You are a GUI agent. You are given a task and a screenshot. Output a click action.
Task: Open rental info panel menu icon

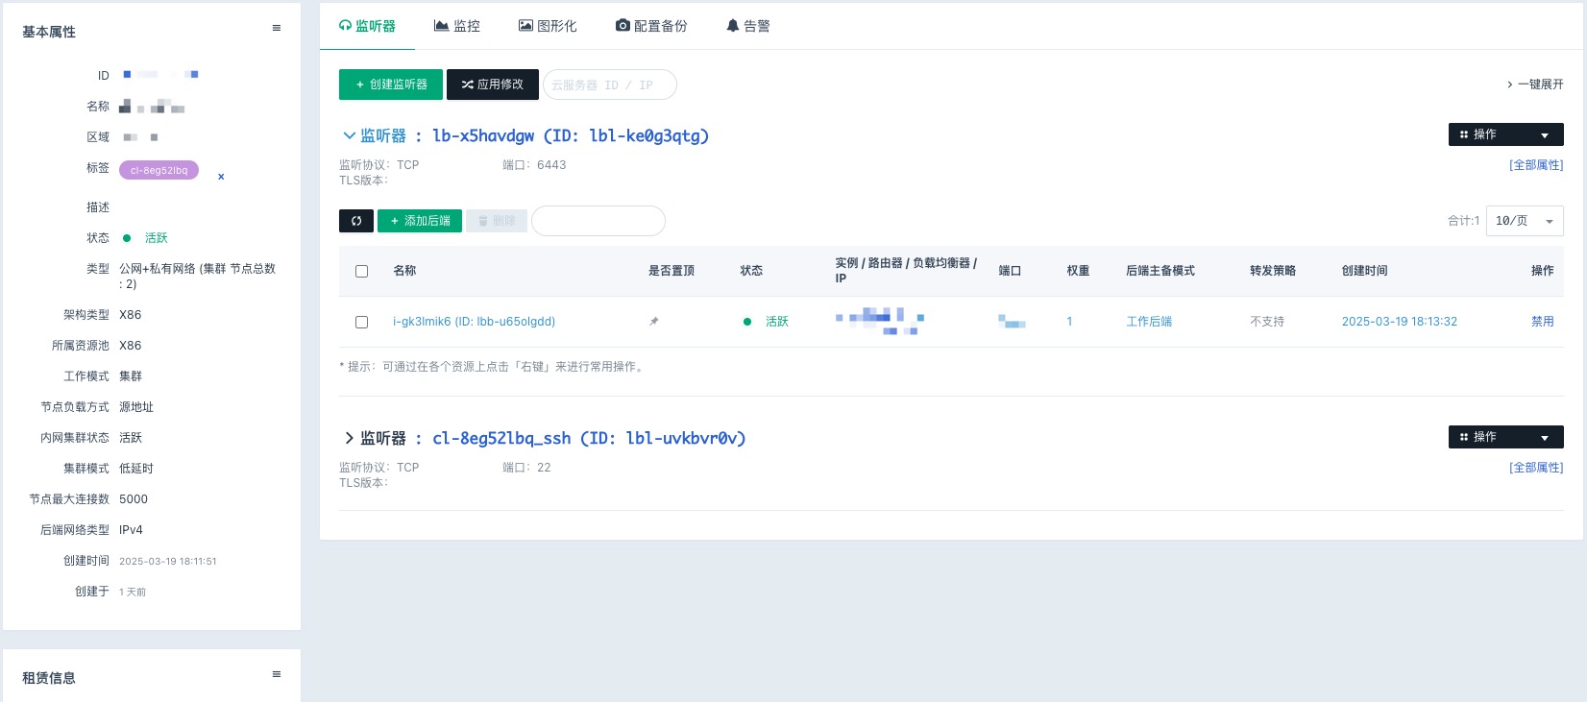pyautogui.click(x=277, y=675)
